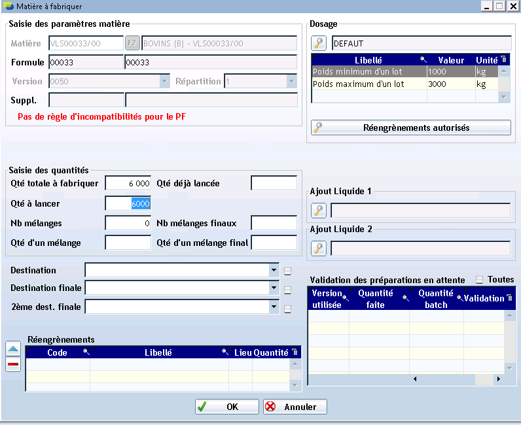Enable the Toutes checkbox

480,280
